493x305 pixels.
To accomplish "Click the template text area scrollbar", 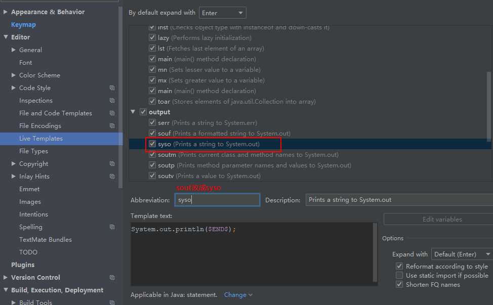I will pos(375,252).
